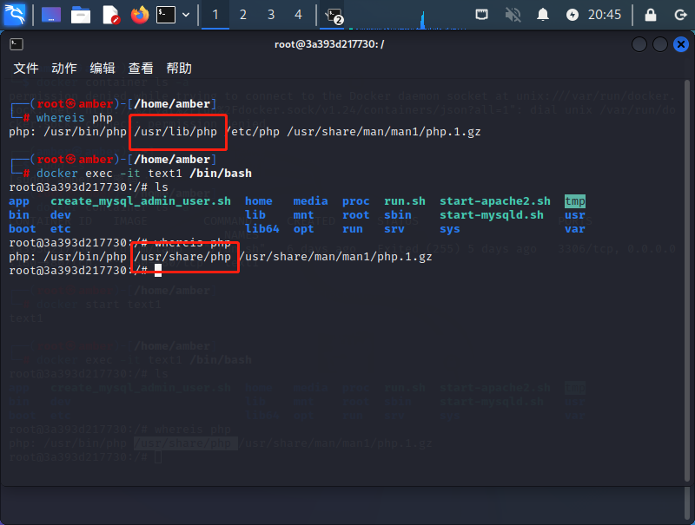Lock the screen with padlock icon
This screenshot has width=695, height=525.
650,14
